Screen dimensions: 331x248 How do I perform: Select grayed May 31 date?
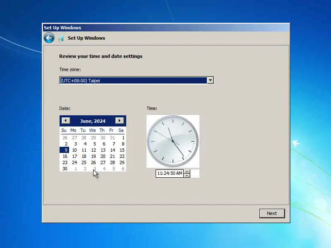(113, 138)
